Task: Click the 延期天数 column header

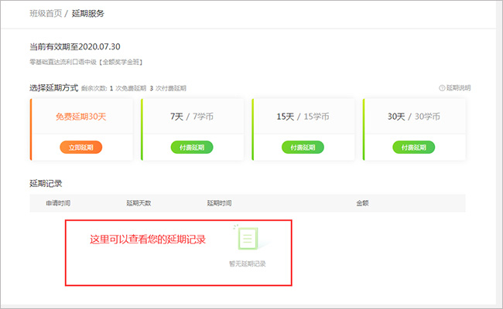Action: 139,203
